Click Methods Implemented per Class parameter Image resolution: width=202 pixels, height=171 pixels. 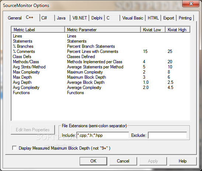pos(95,62)
